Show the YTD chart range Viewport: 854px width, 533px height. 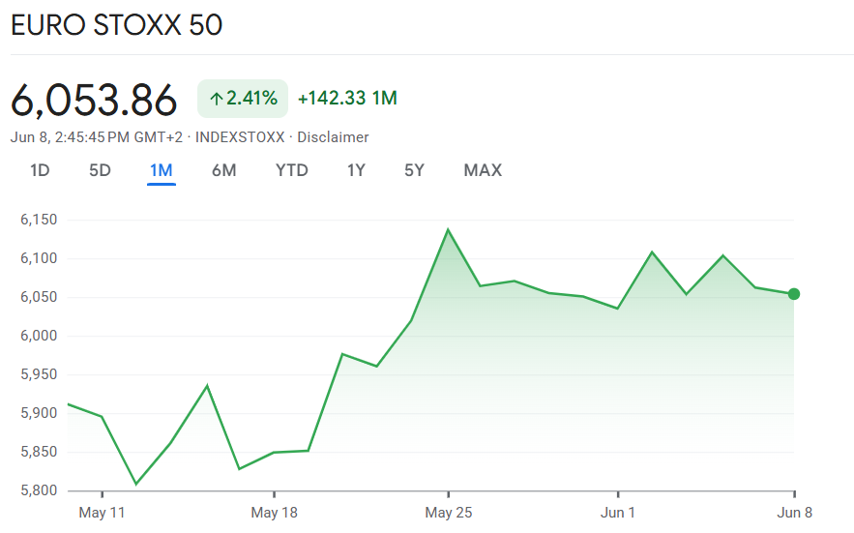click(292, 170)
